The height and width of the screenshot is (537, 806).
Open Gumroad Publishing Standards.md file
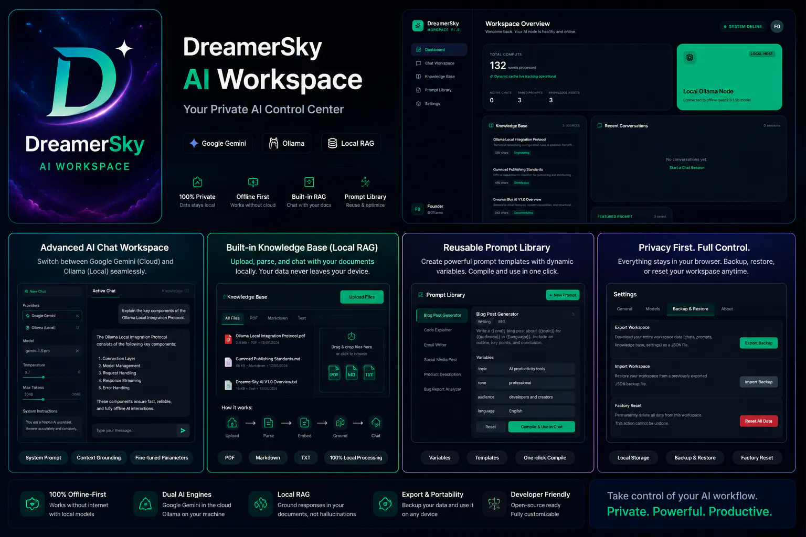point(267,362)
